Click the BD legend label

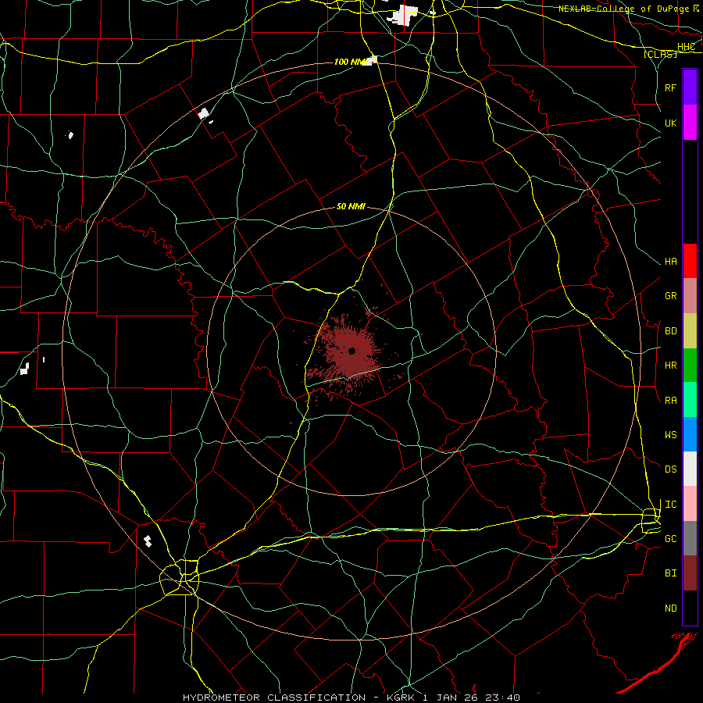pos(670,331)
